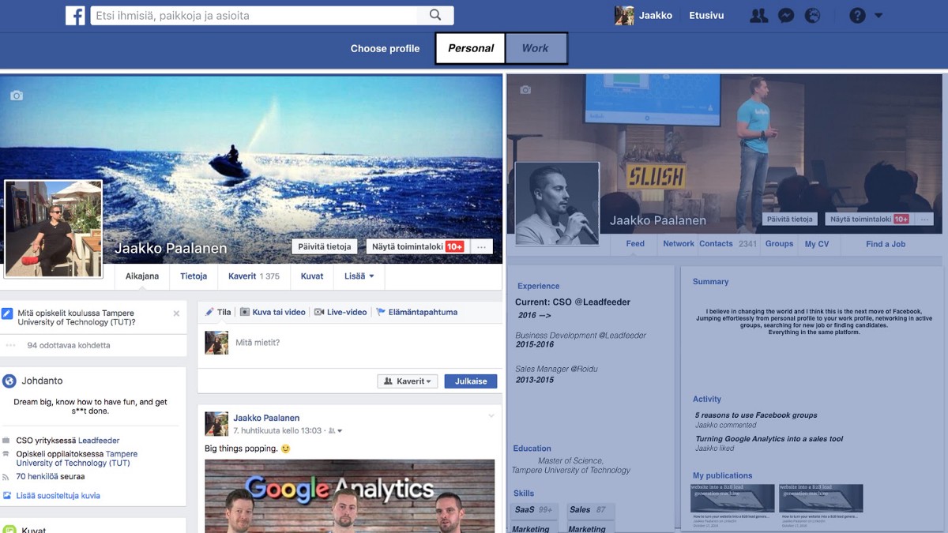This screenshot has height=533, width=948.
Task: Click the post timestamp '7. huhtikuuta kello 13:03'
Action: point(277,431)
